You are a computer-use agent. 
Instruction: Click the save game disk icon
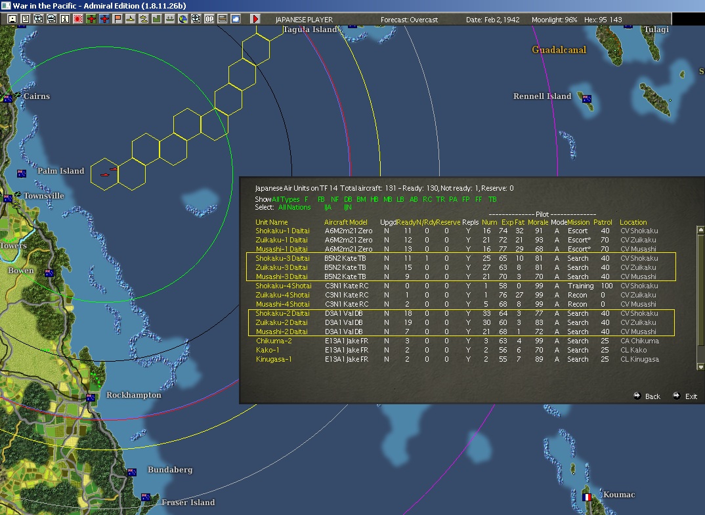(x=12, y=19)
